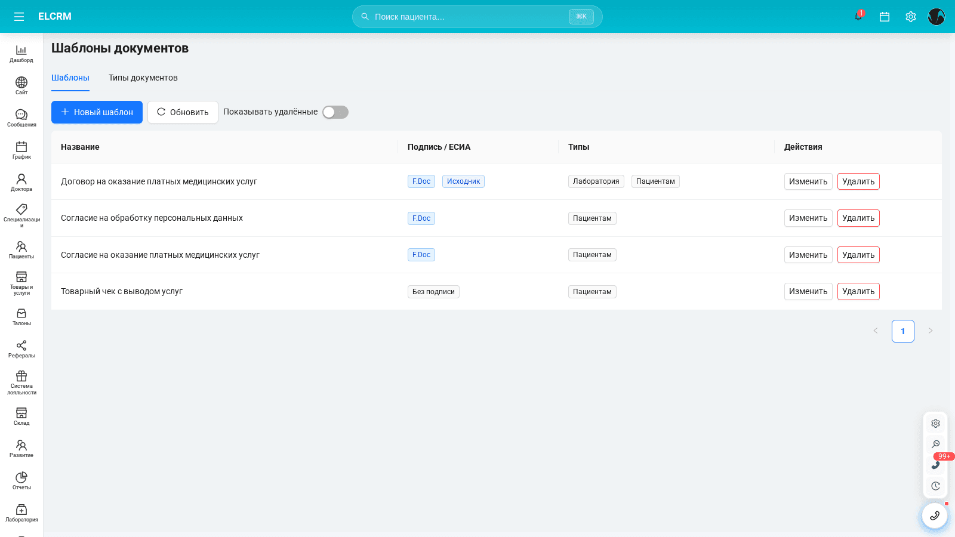The height and width of the screenshot is (537, 955).
Task: Open Доктора in the sidebar
Action: point(21,183)
